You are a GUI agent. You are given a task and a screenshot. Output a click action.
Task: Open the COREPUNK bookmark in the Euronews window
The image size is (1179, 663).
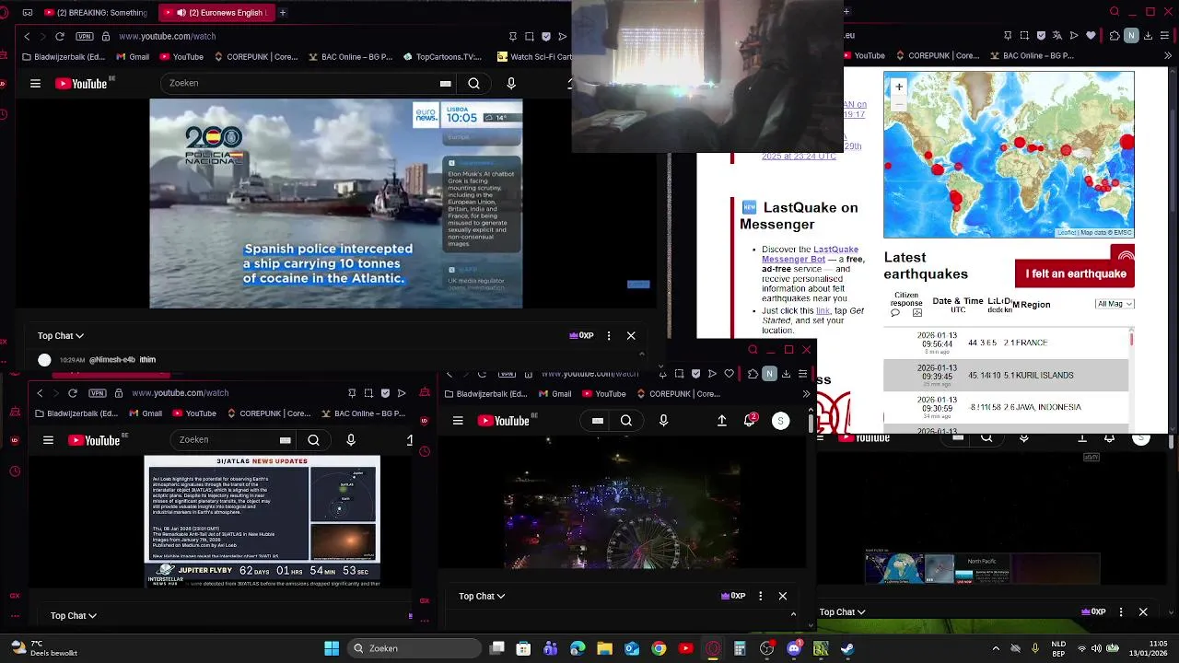tap(256, 56)
